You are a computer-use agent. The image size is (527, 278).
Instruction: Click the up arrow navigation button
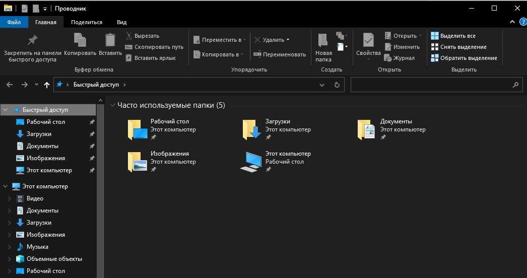47,85
